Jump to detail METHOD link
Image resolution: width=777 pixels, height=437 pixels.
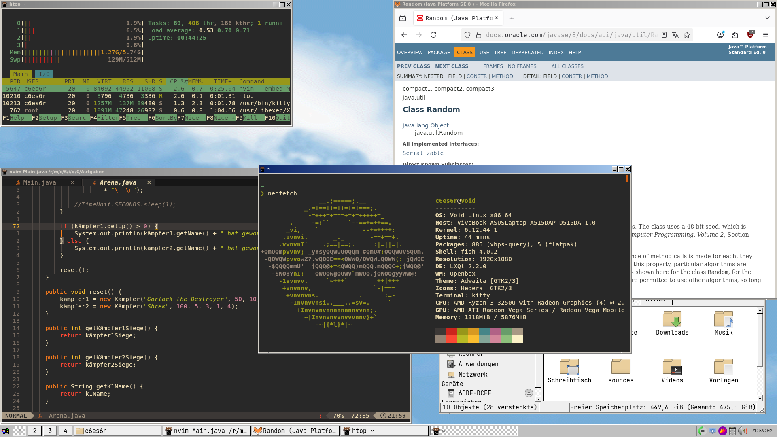click(597, 76)
